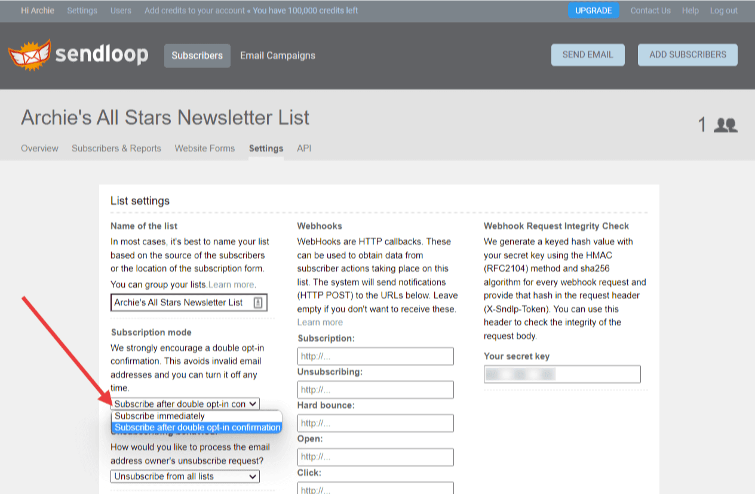Switch to the Overview tab
The width and height of the screenshot is (755, 494).
click(x=39, y=148)
